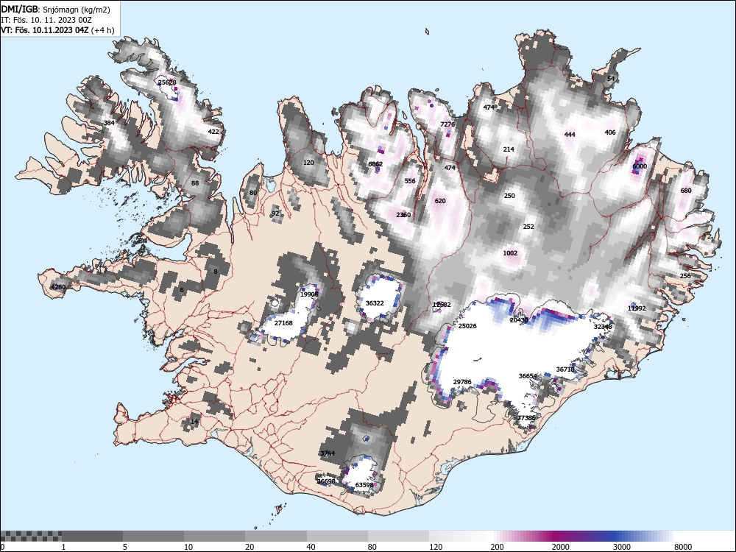
Task: Click the snow value '7276'
Action: (x=447, y=124)
